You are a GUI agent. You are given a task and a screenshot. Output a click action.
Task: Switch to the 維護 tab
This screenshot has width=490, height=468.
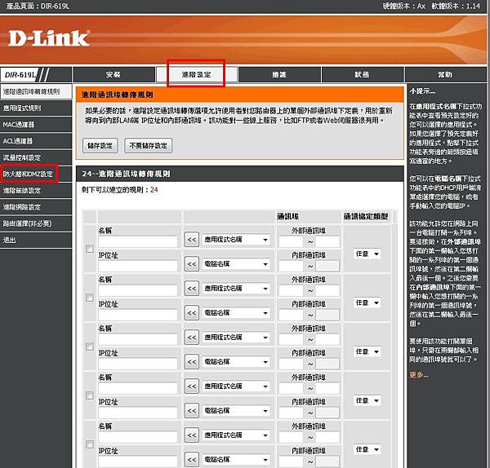[x=279, y=74]
